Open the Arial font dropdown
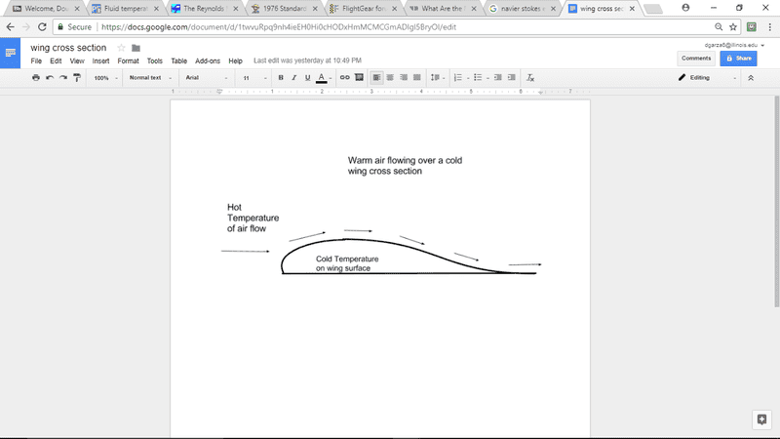780x439 pixels. 206,77
